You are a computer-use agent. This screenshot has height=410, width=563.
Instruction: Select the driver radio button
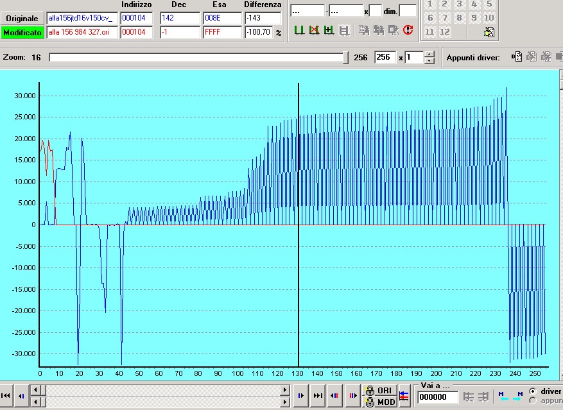(x=533, y=391)
